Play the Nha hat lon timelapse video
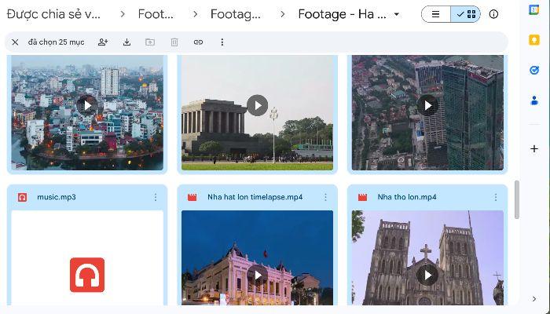 click(x=258, y=276)
